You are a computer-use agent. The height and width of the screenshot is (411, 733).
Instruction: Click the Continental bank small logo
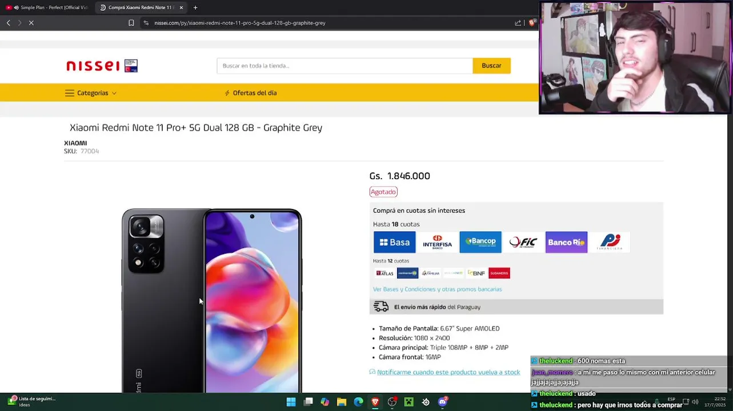pos(408,273)
